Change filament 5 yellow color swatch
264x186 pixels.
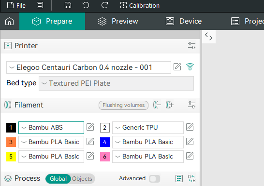point(11,157)
